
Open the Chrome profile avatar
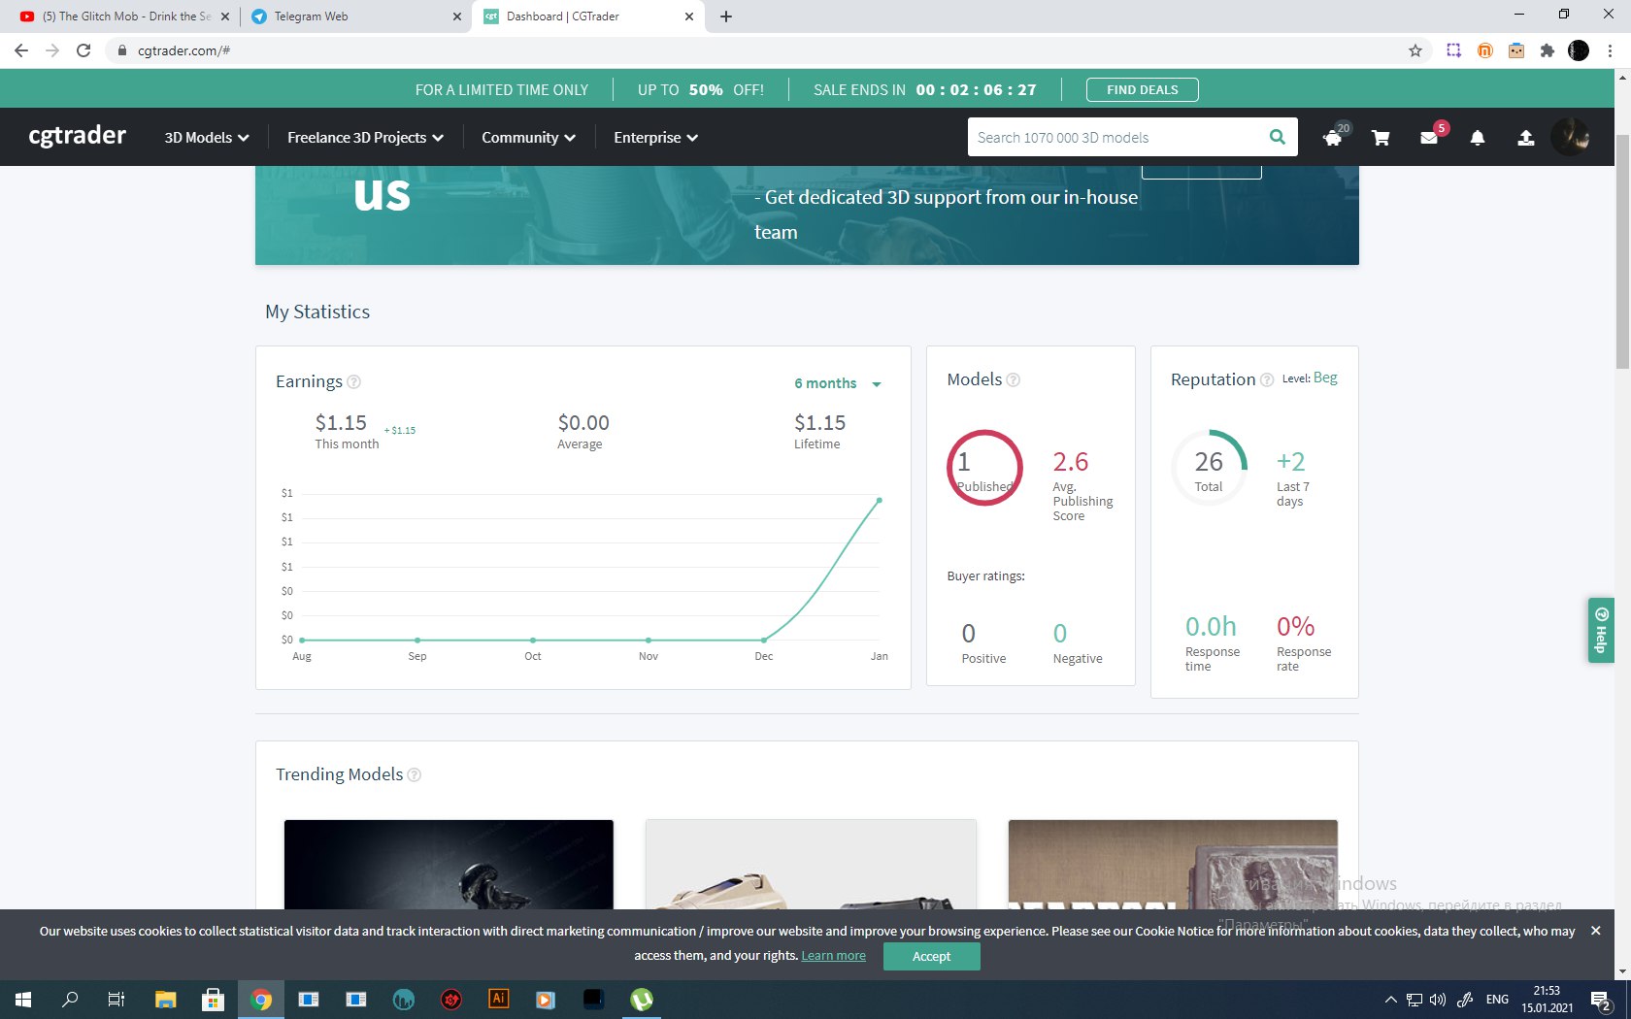[x=1579, y=50]
